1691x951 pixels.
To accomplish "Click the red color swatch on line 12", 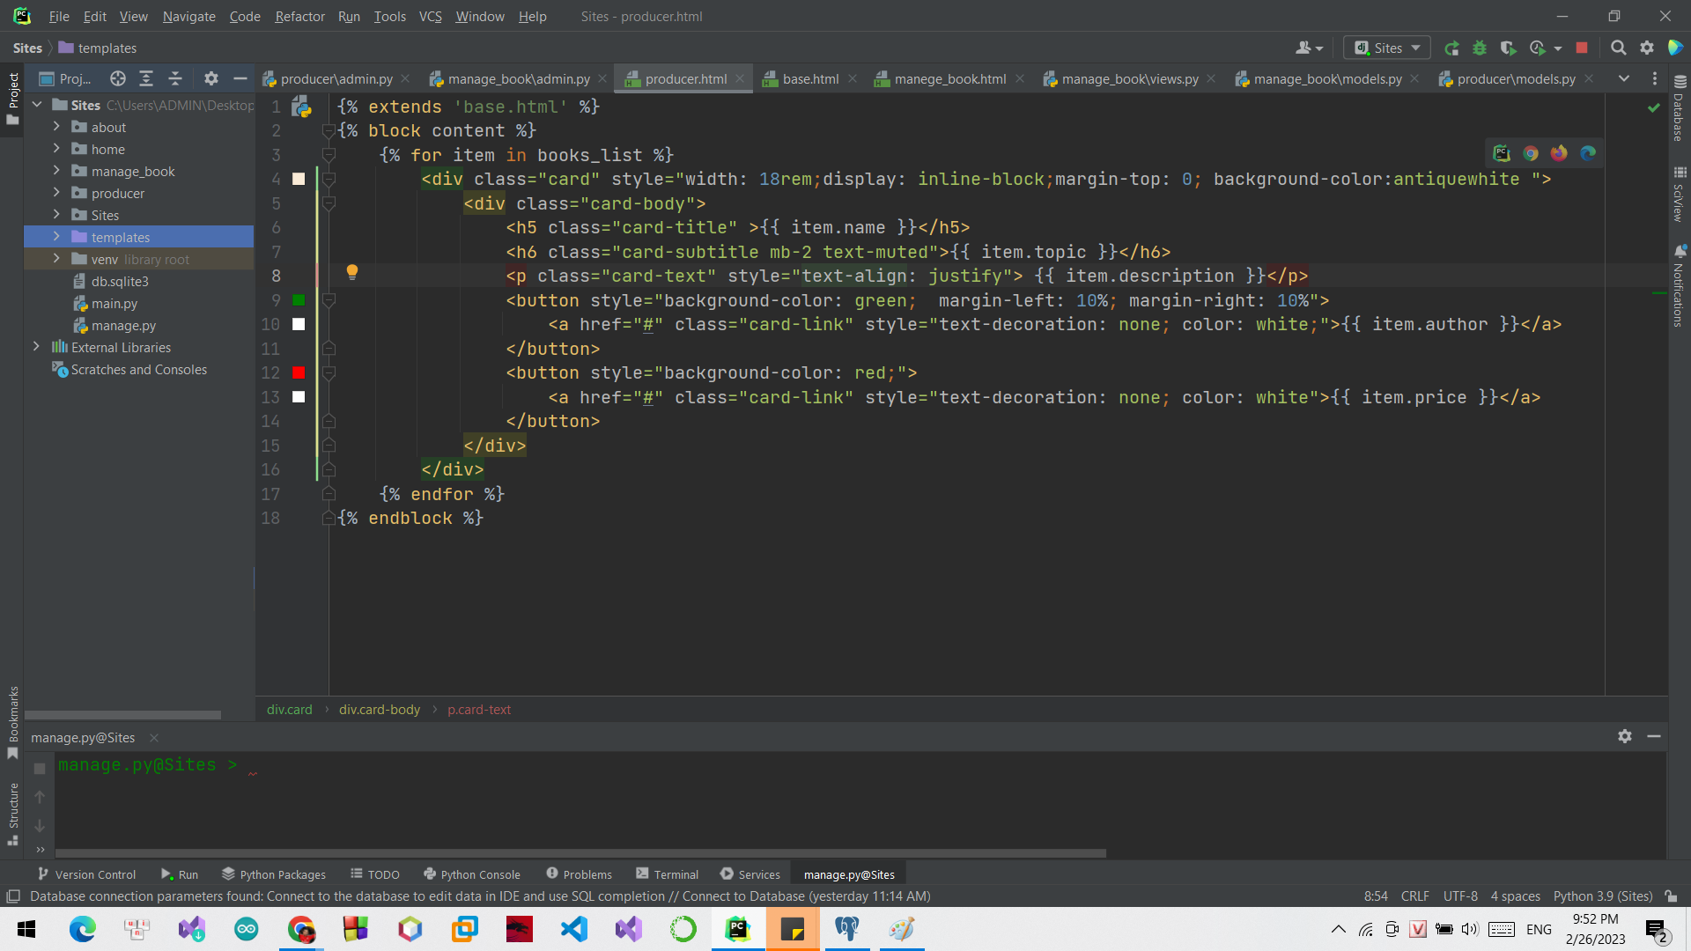I will tap(299, 373).
